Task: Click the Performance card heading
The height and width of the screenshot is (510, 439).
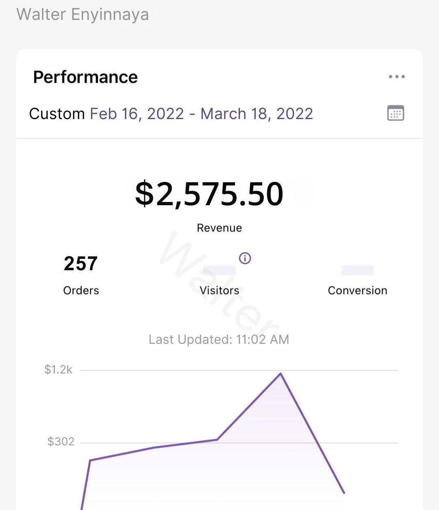Action: point(85,77)
